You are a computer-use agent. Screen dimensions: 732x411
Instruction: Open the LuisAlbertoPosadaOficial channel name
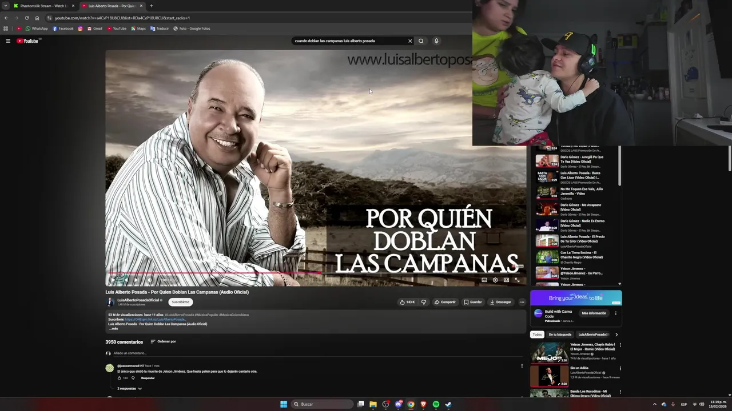(138, 300)
